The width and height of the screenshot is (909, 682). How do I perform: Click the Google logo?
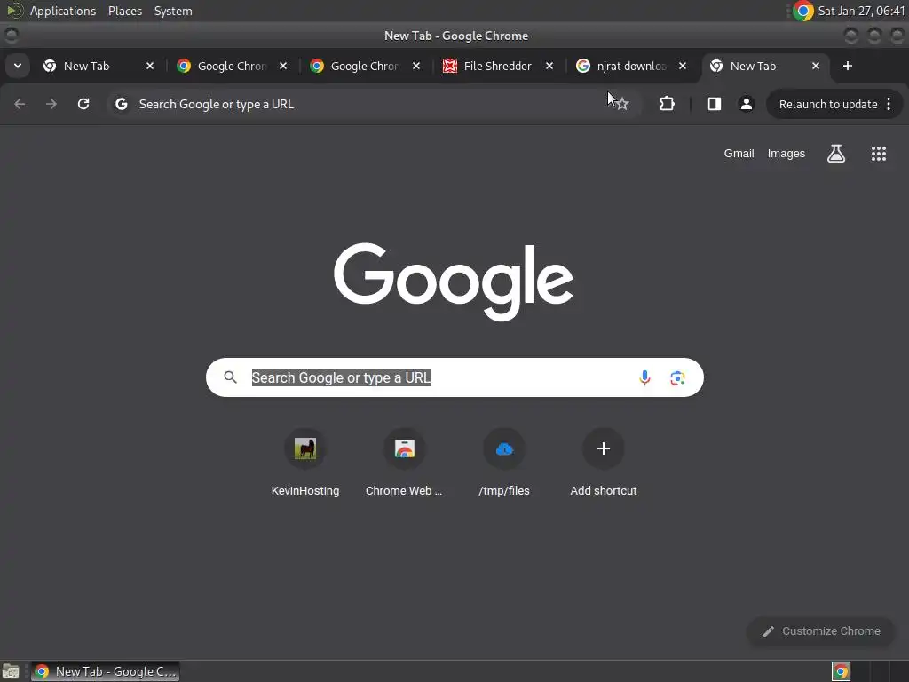click(x=454, y=282)
